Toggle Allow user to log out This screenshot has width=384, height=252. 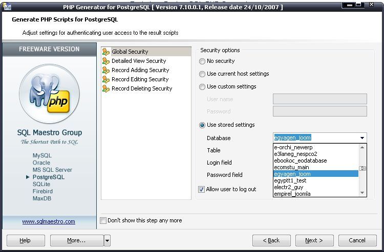pyautogui.click(x=201, y=189)
